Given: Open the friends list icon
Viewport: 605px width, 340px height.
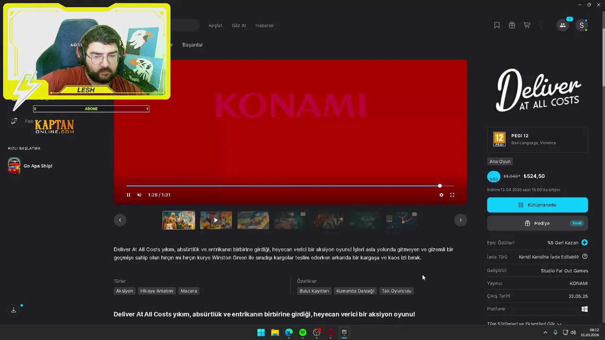Looking at the screenshot, I should click(562, 25).
